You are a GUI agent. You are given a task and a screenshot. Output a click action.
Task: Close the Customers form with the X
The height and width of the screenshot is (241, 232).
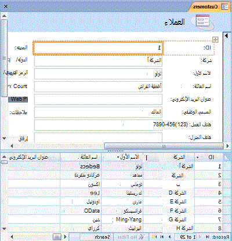[6, 6]
